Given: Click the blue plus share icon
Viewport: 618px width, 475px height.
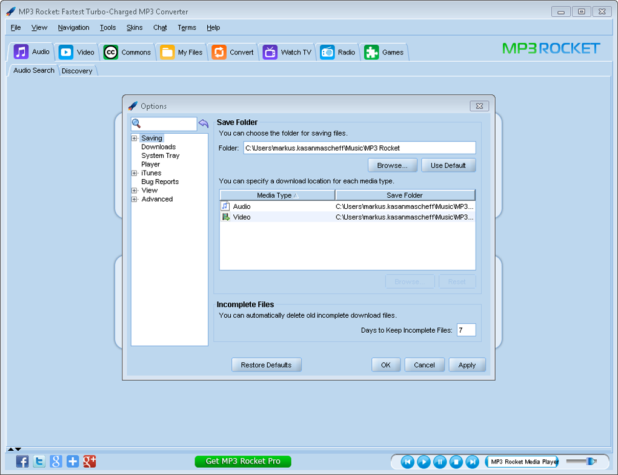Looking at the screenshot, I should pyautogui.click(x=73, y=461).
